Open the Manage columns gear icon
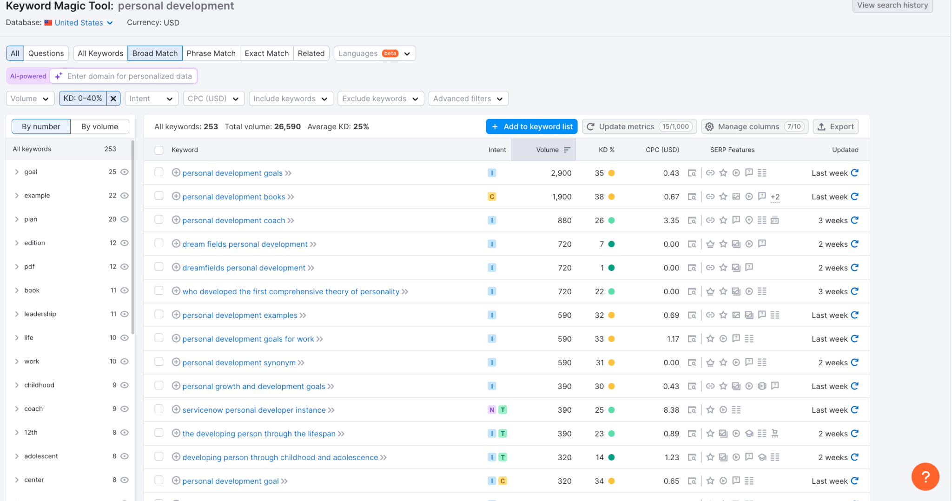This screenshot has height=501, width=952. 710,126
